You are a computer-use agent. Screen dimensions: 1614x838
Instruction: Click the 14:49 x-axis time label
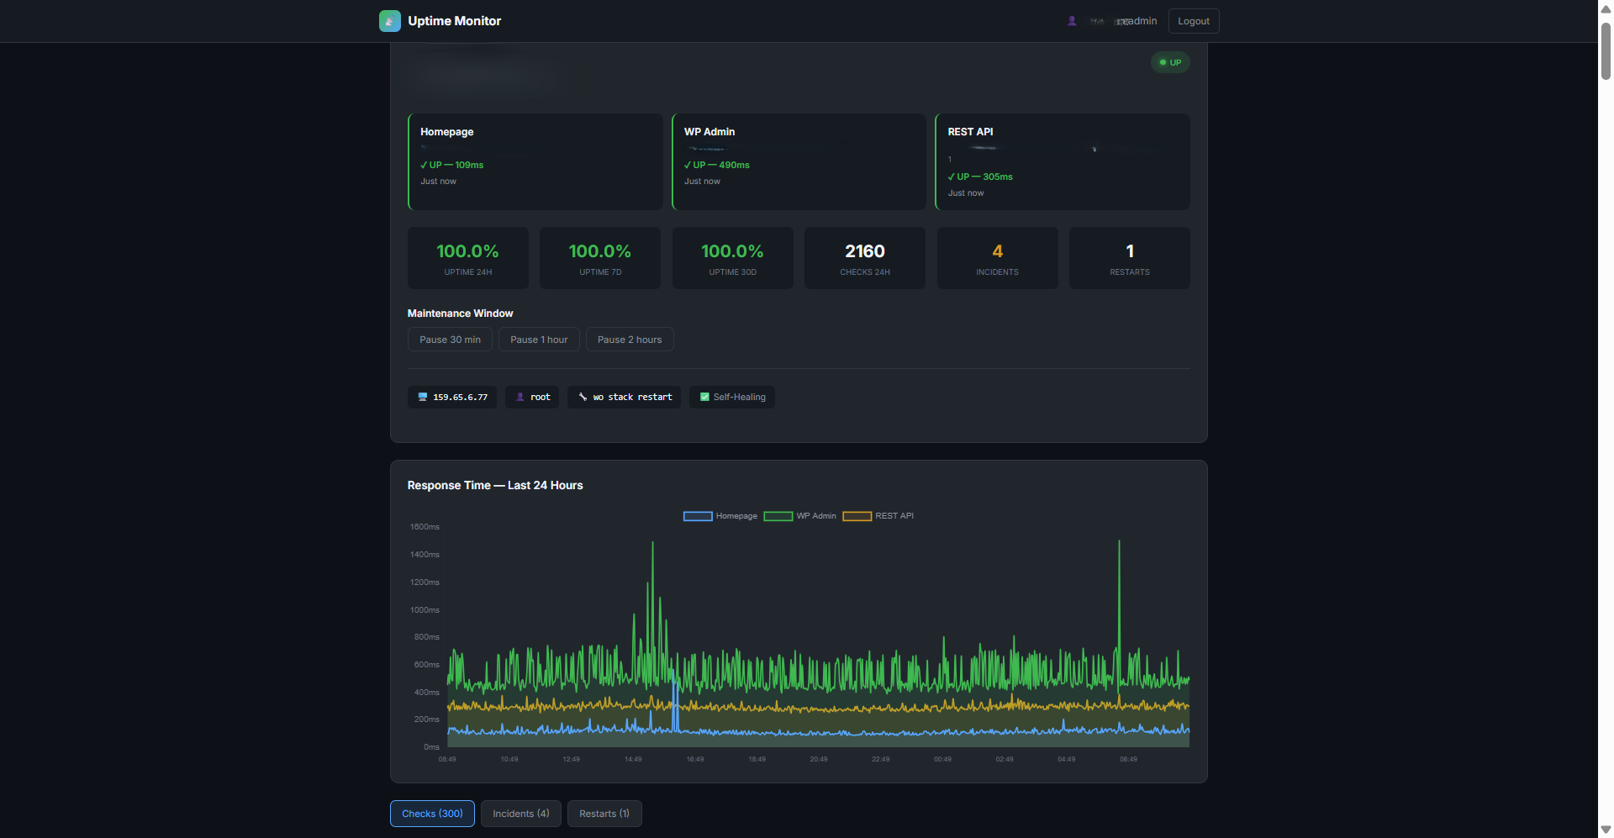click(633, 759)
